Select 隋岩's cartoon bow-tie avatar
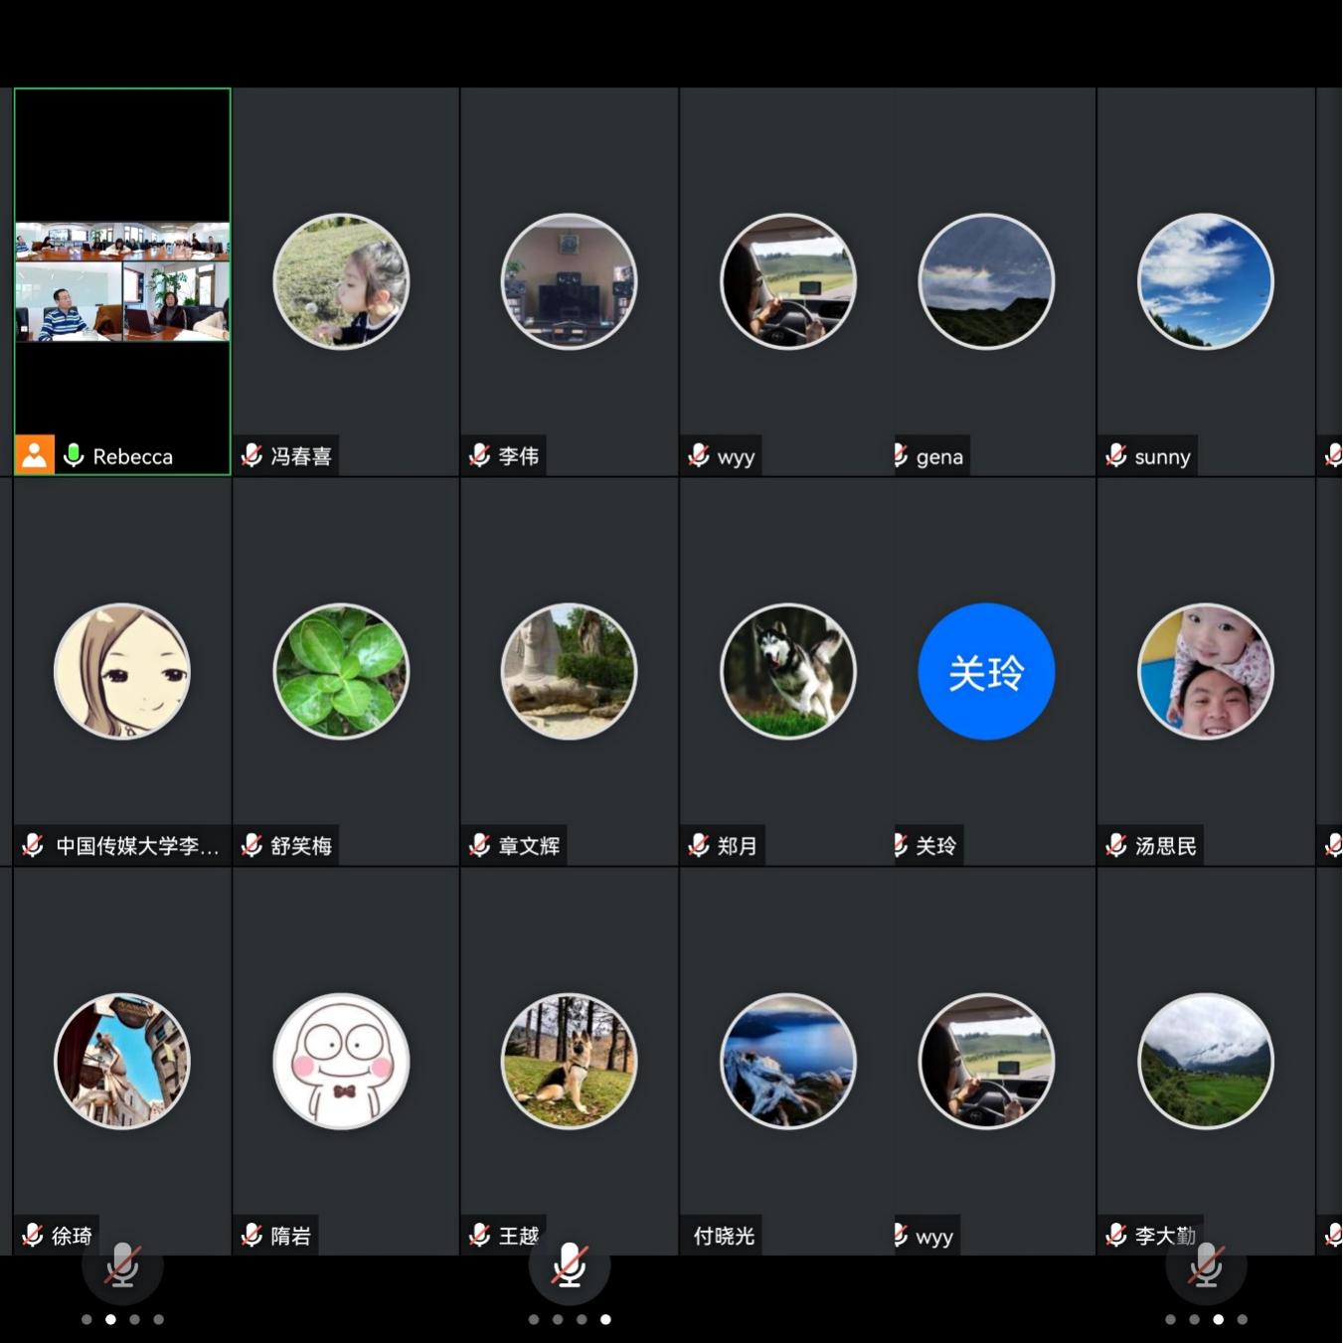The height and width of the screenshot is (1343, 1343). 341,1062
